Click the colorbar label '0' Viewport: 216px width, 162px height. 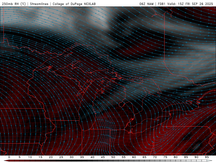(x=9, y=157)
